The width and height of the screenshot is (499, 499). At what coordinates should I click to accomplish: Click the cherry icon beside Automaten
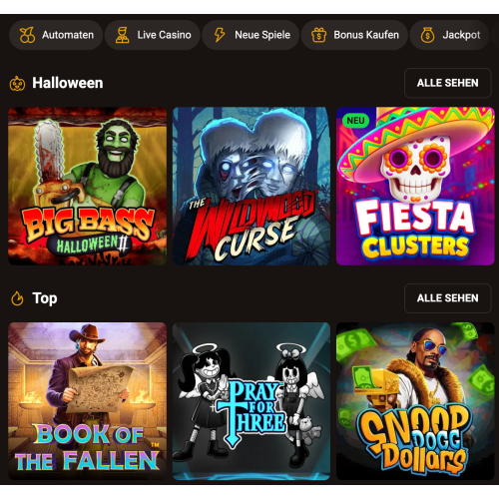[x=27, y=35]
